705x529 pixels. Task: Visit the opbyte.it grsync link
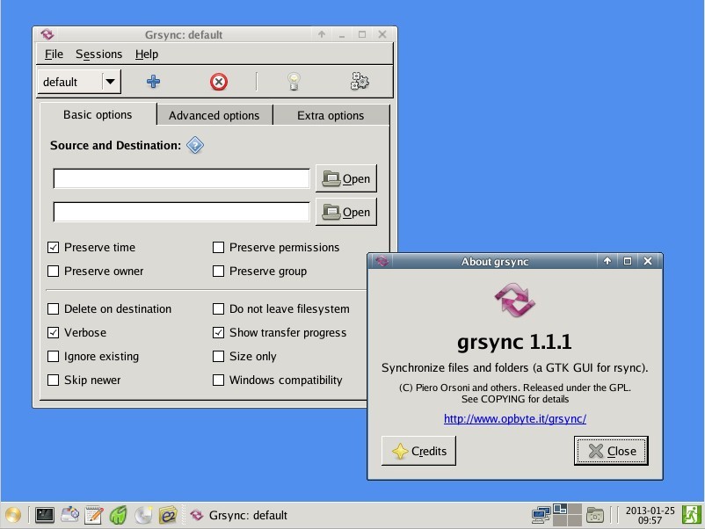(x=515, y=419)
